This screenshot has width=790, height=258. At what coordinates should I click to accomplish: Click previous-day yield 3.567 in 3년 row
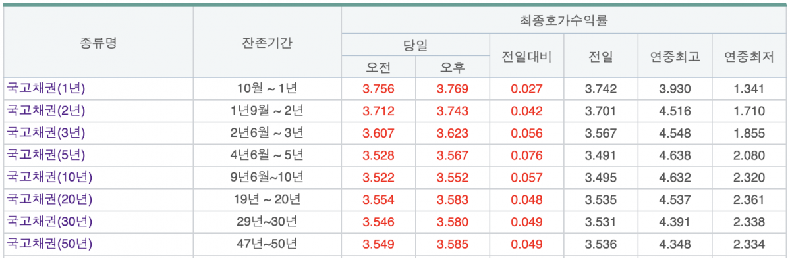point(600,133)
